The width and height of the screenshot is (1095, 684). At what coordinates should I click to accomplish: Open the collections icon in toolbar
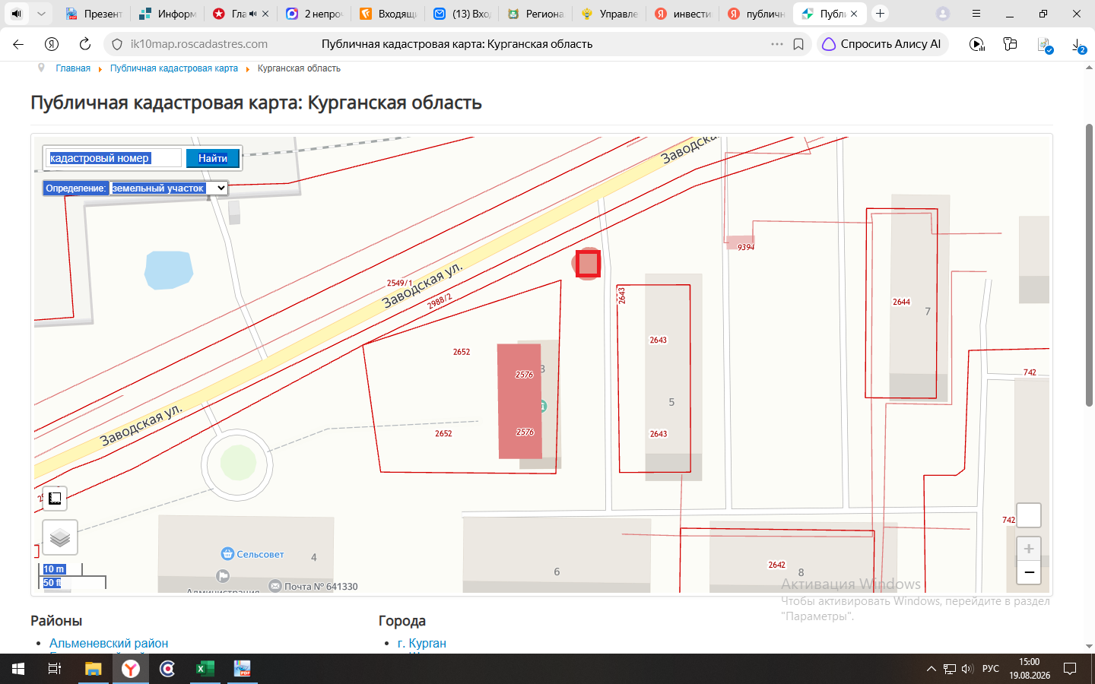coord(1010,44)
